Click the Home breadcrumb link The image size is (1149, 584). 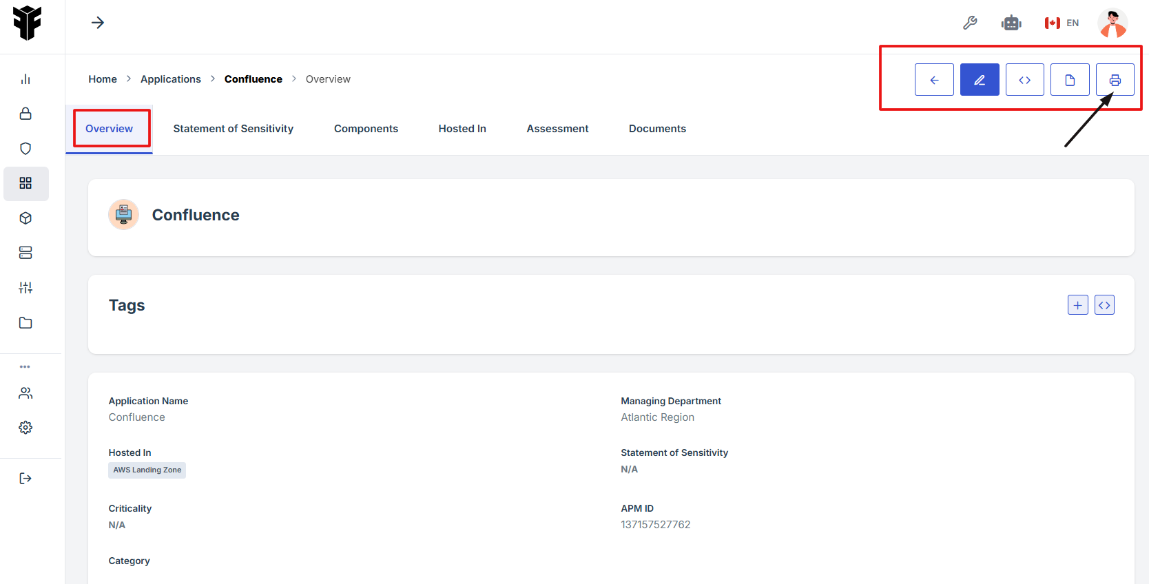103,79
